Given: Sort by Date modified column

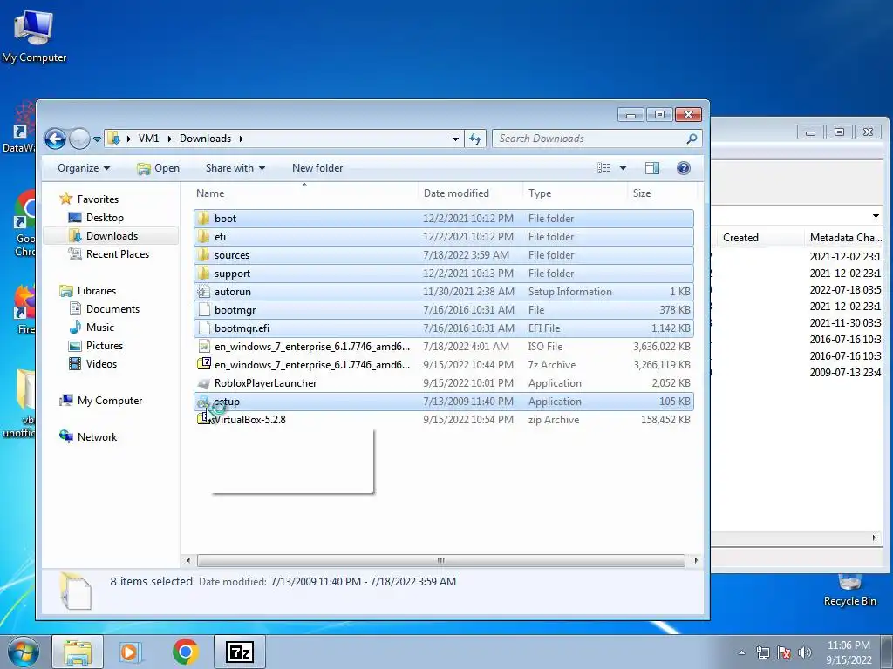Looking at the screenshot, I should [x=470, y=193].
